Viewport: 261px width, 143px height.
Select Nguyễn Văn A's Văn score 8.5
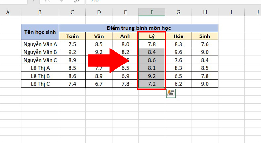click(x=99, y=44)
